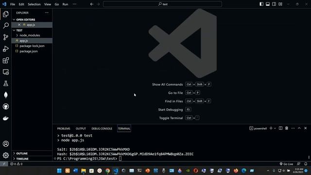
Task: Switch to the Debug Console tab
Action: point(102,128)
